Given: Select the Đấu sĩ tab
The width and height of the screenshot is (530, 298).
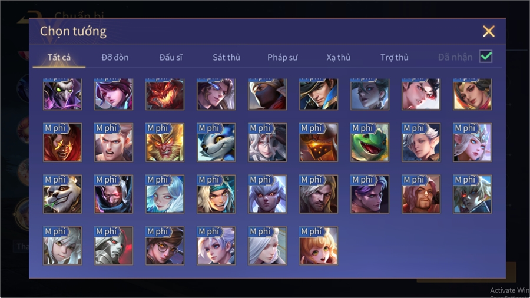Looking at the screenshot, I should tap(171, 58).
